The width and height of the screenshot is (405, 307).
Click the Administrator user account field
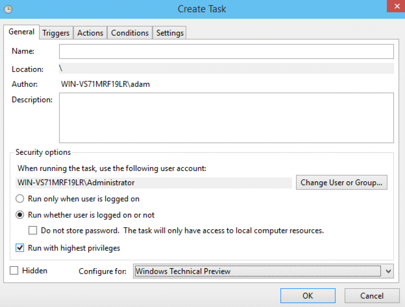154,183
